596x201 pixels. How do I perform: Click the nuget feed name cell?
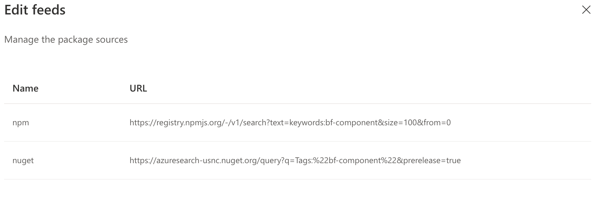tap(23, 160)
